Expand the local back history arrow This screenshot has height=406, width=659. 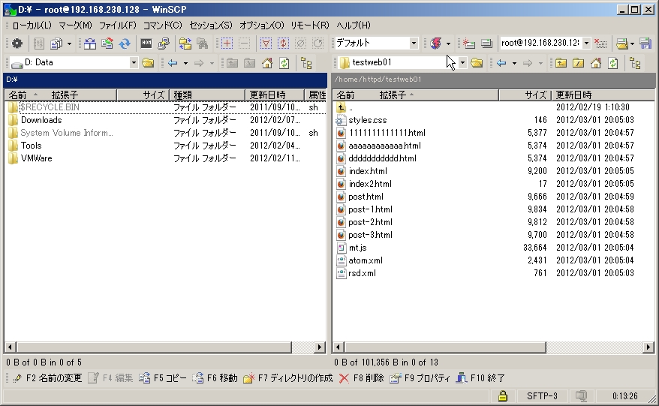[x=185, y=64]
